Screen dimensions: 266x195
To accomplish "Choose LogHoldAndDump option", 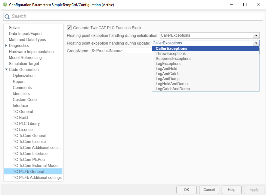I will pyautogui.click(x=206, y=84).
